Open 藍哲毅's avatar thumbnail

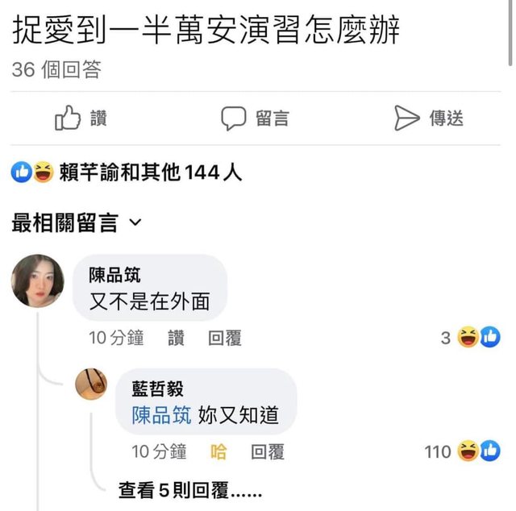91,384
